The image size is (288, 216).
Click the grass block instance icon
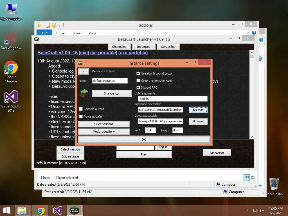(84, 93)
